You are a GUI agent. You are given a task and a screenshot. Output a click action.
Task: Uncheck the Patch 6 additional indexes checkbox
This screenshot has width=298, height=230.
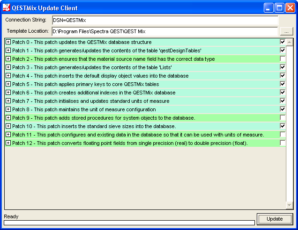coord(283,93)
